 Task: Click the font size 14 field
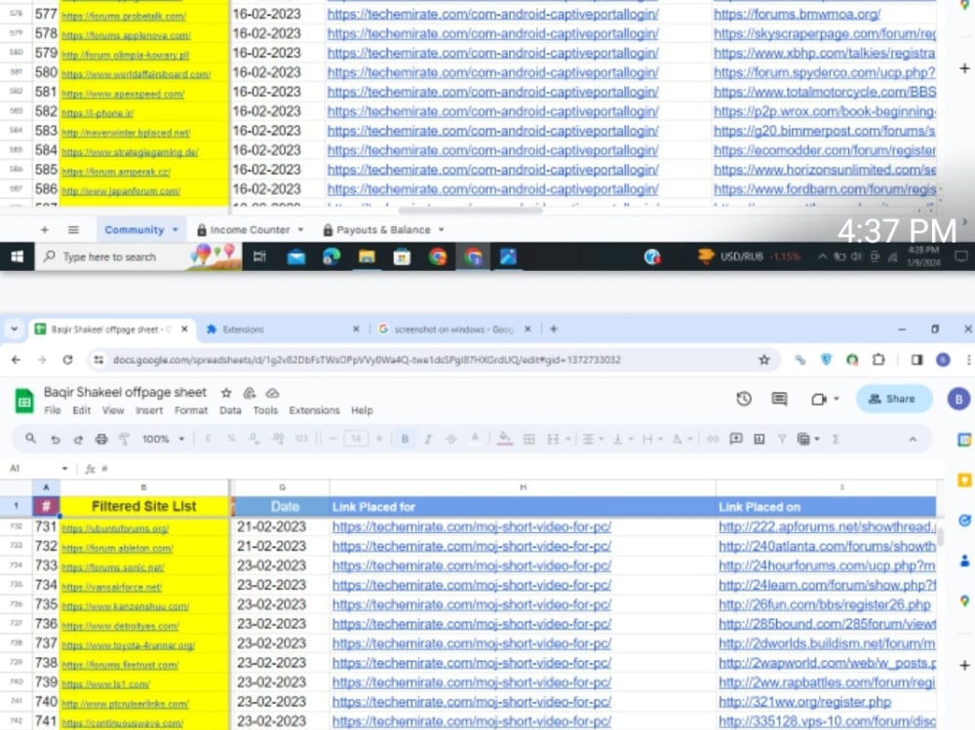[356, 439]
